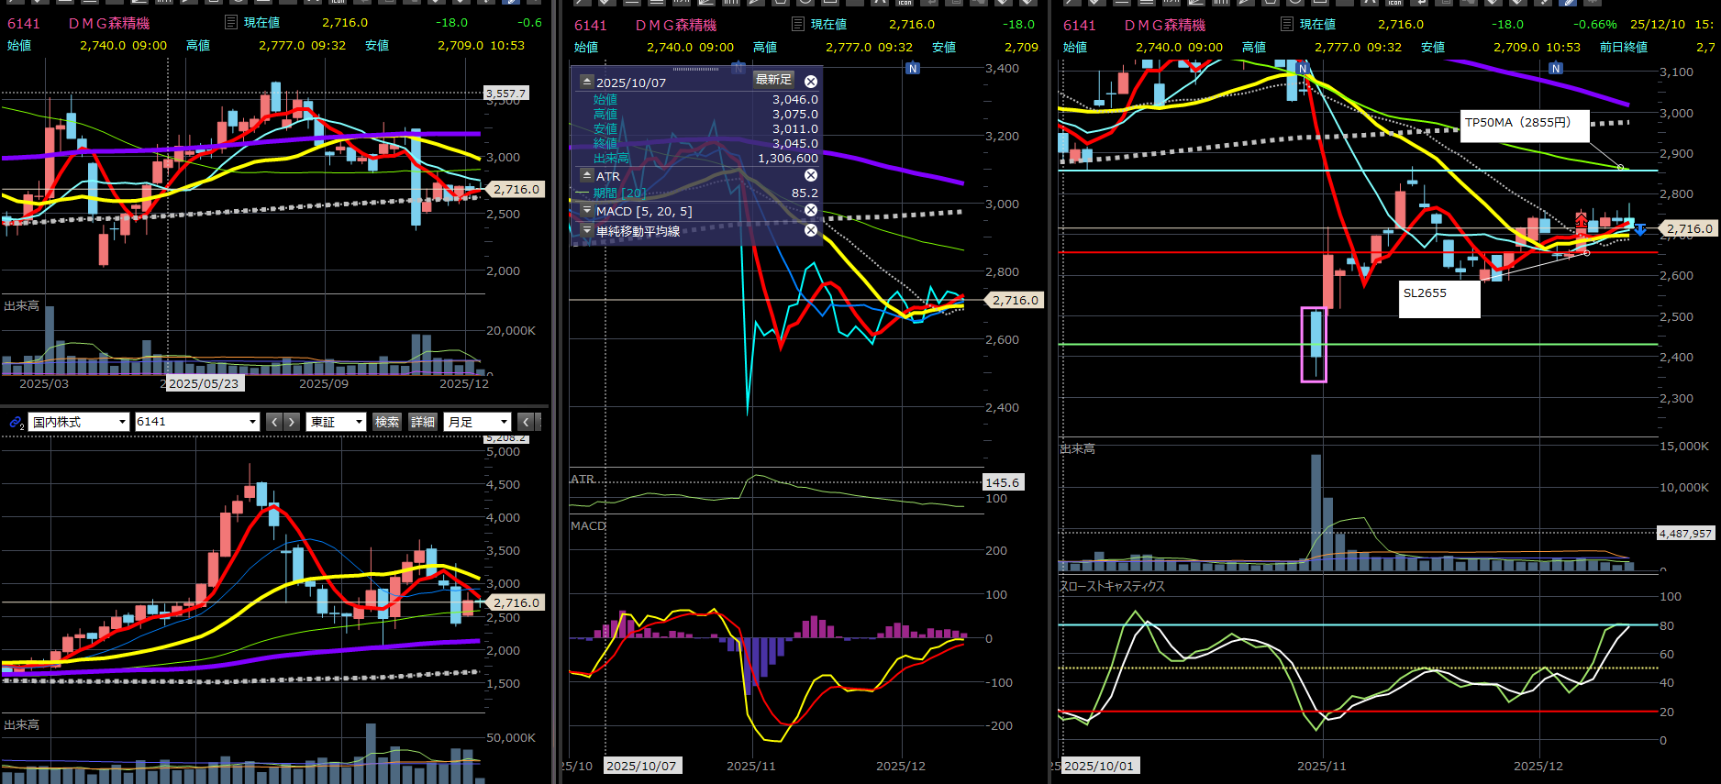Open the 月足 timeframe dropdown
Viewport: 1721px width, 784px height.
(477, 422)
